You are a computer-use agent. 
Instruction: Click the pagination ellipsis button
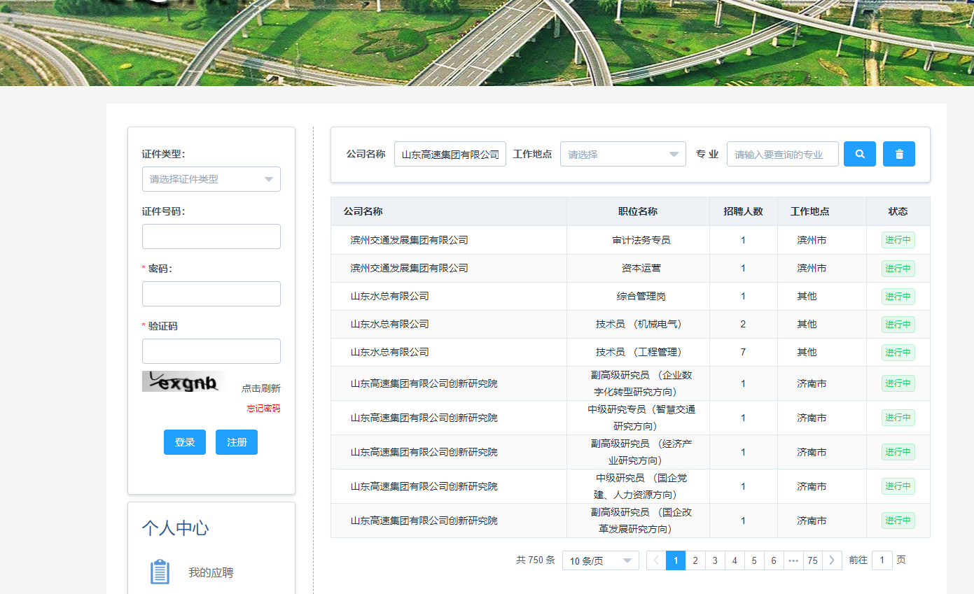click(x=793, y=560)
